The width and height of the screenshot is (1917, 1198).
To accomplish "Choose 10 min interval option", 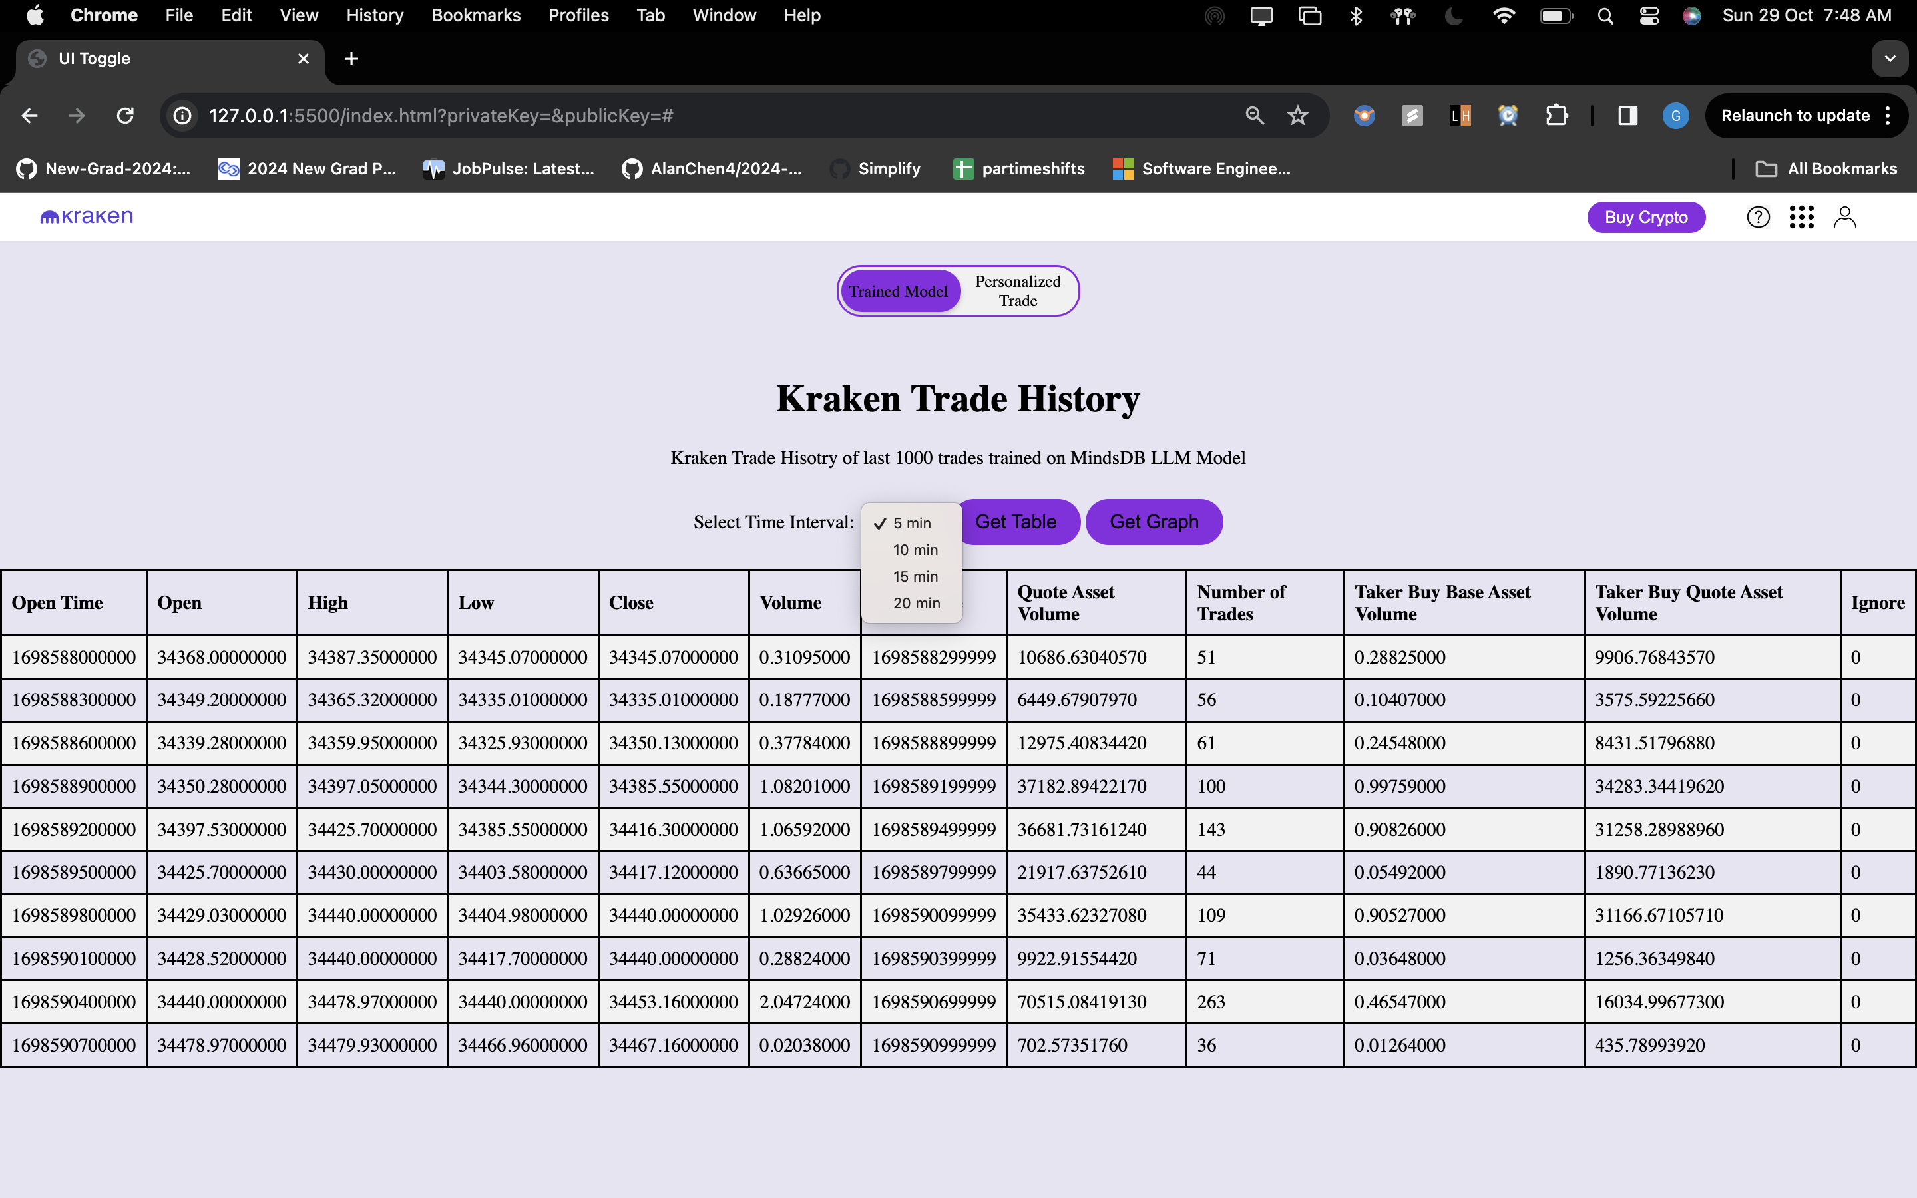I will point(915,550).
